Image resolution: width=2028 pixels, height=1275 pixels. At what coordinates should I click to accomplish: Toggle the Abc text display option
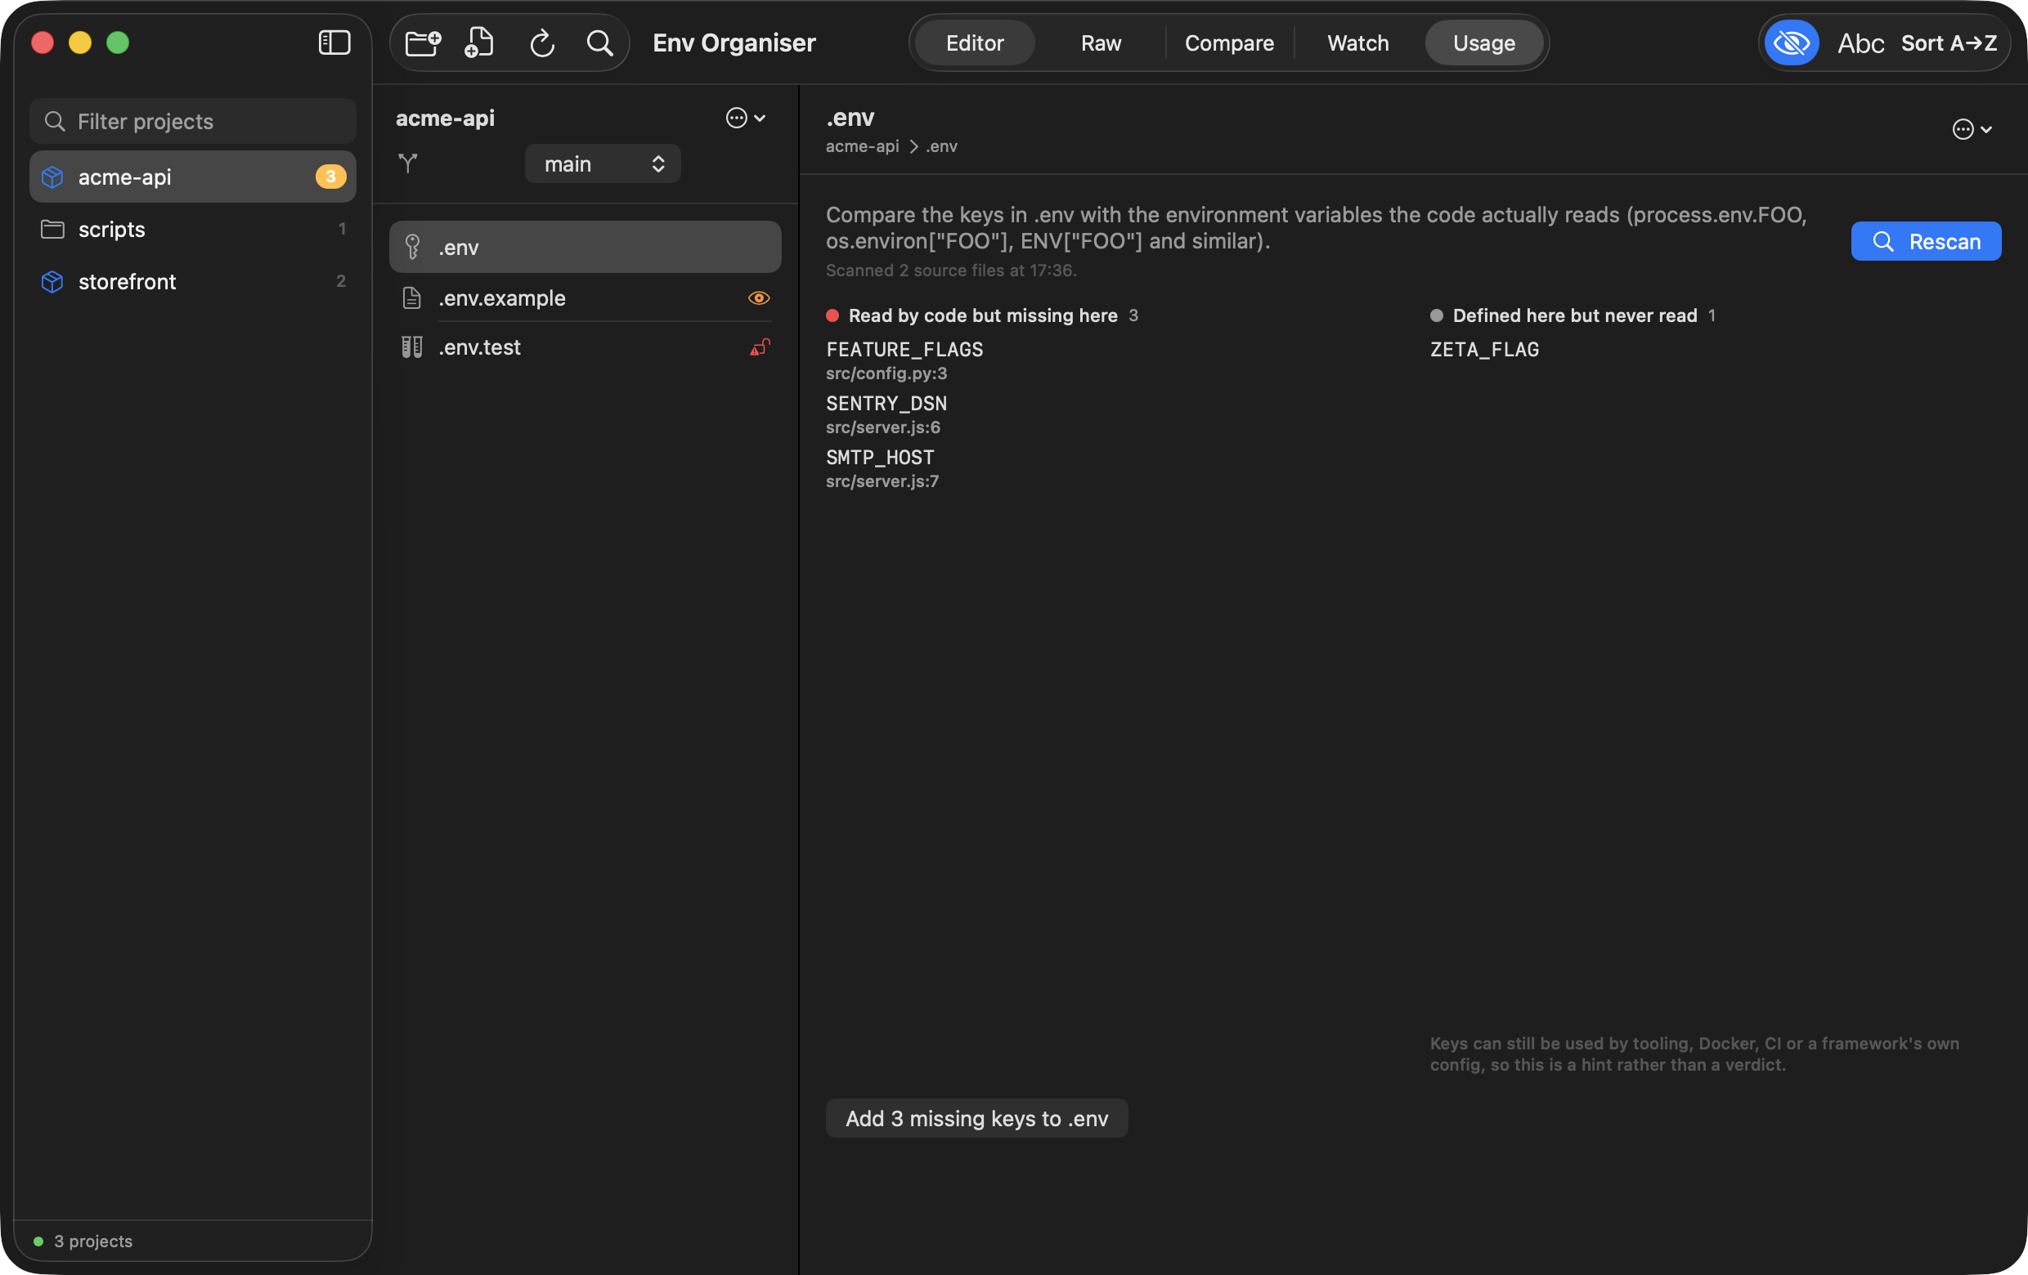(1860, 43)
